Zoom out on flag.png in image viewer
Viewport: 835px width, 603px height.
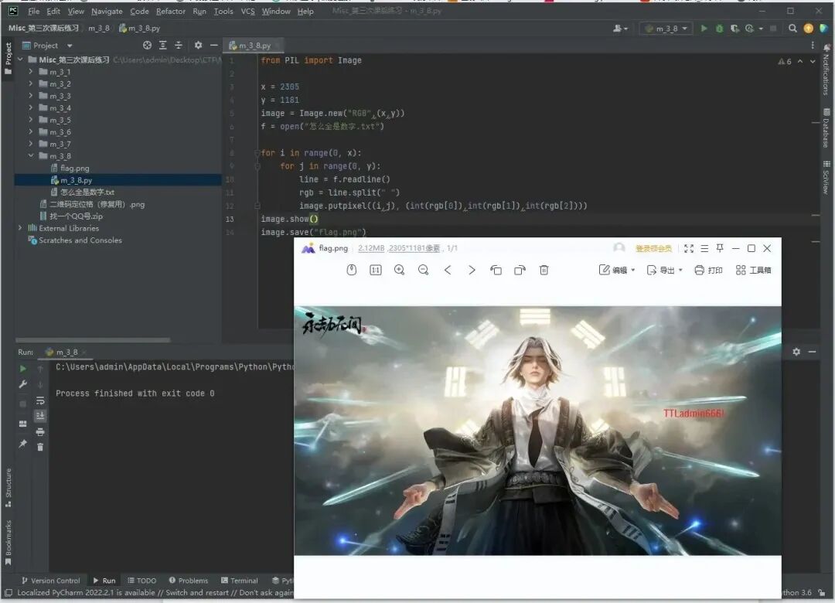click(x=424, y=270)
